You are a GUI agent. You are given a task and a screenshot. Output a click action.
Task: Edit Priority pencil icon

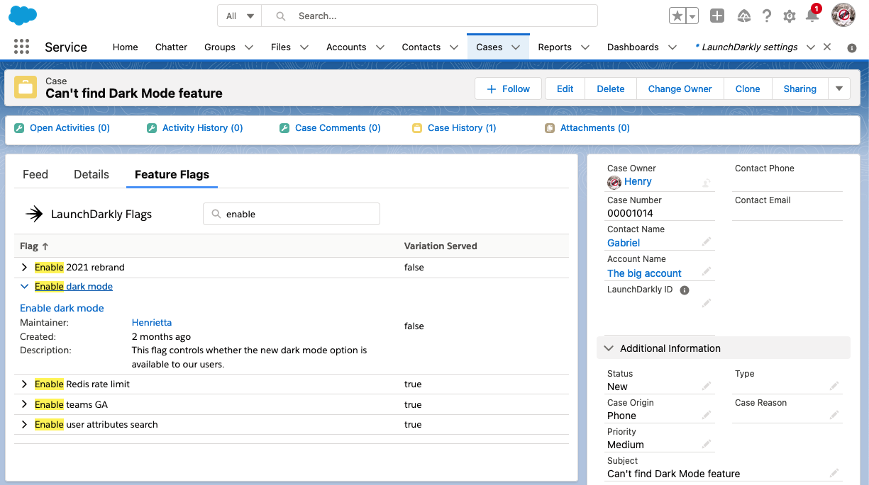click(707, 444)
